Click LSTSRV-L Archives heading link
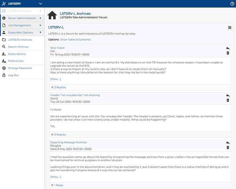Screen dimensions: 236x189 (x=75, y=13)
